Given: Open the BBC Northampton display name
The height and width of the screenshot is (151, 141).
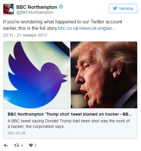Looking at the screenshot, I should pyautogui.click(x=37, y=7).
